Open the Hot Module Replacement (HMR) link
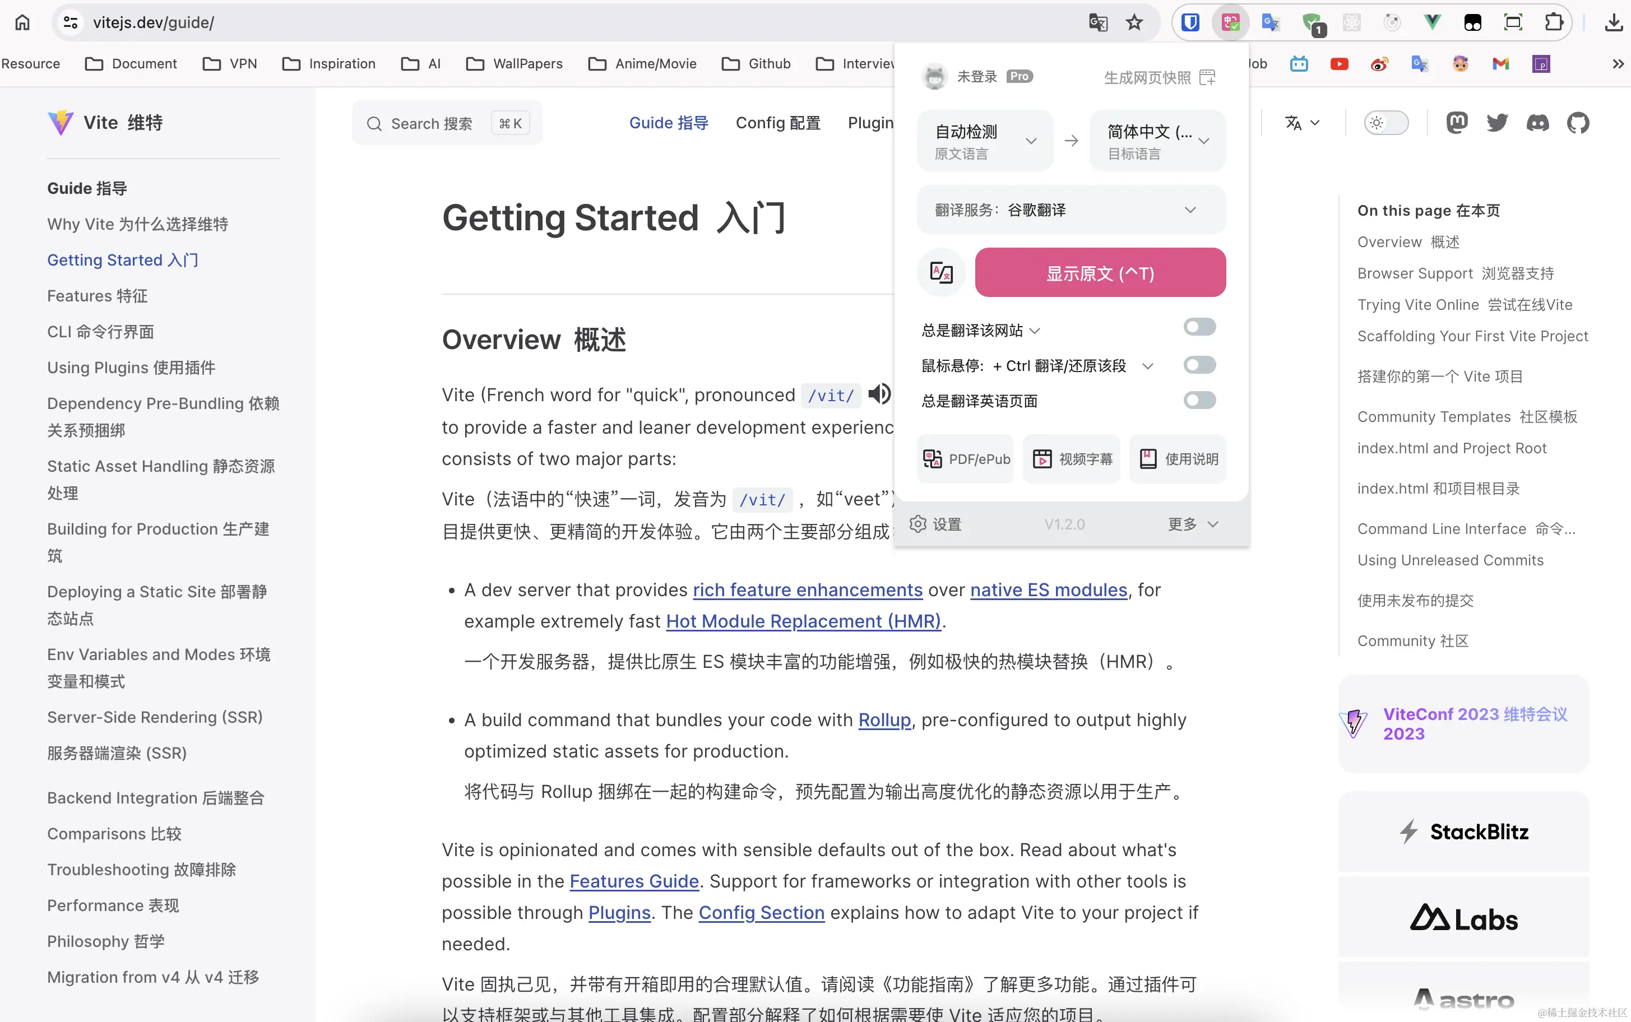 pyautogui.click(x=803, y=621)
